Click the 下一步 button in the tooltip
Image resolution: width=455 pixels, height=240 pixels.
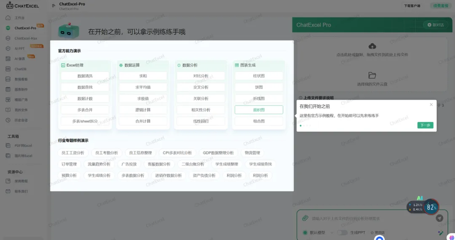(x=425, y=125)
